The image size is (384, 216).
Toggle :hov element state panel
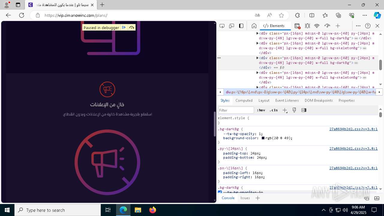point(262,110)
